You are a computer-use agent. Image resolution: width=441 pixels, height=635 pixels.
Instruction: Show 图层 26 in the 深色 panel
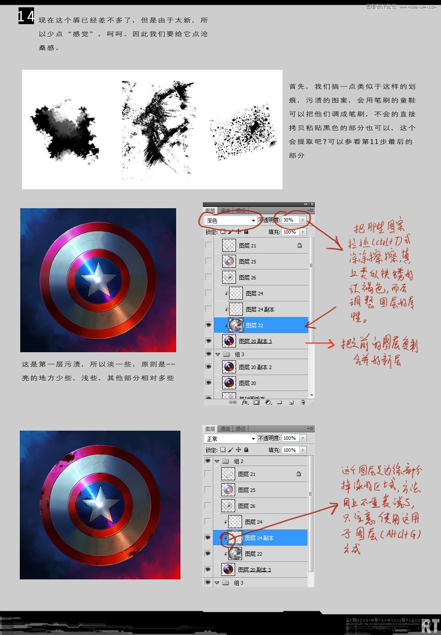coord(208,277)
